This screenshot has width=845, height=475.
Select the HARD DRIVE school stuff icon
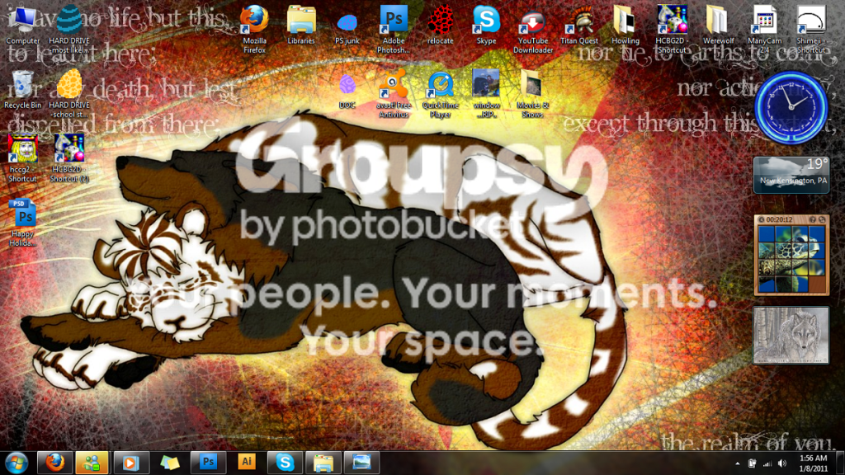coord(69,94)
